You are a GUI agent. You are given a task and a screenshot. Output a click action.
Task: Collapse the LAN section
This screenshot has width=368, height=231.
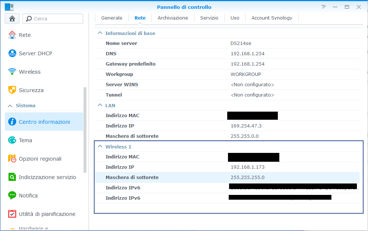100,105
